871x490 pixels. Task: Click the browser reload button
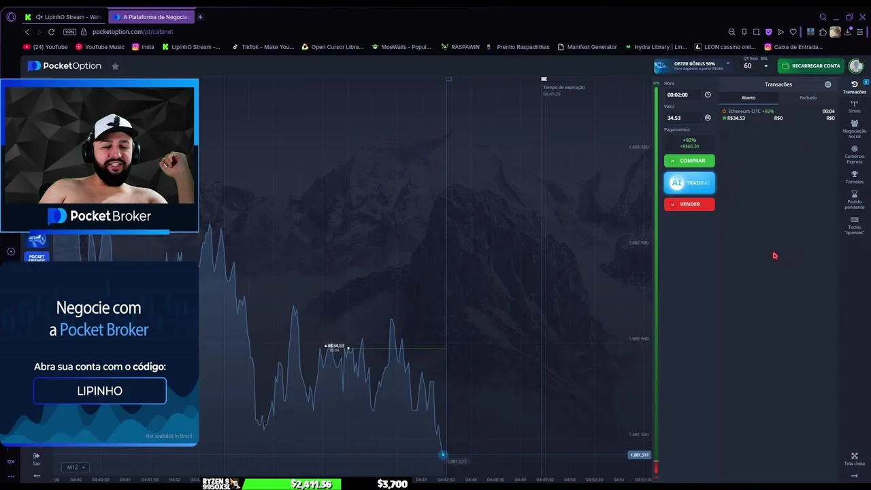(x=51, y=32)
